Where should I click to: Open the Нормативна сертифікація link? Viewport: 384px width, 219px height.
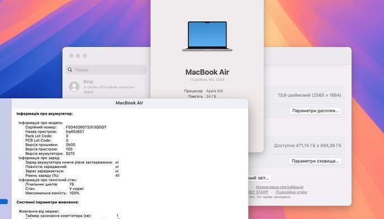[279, 187]
